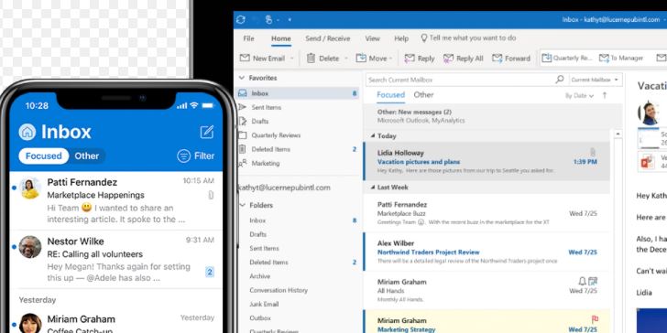This screenshot has width=667, height=333.
Task: Click the New Email envelope icon
Action: pyautogui.click(x=245, y=58)
